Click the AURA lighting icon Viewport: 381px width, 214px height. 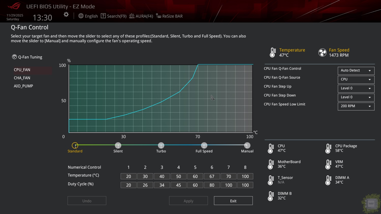[132, 16]
